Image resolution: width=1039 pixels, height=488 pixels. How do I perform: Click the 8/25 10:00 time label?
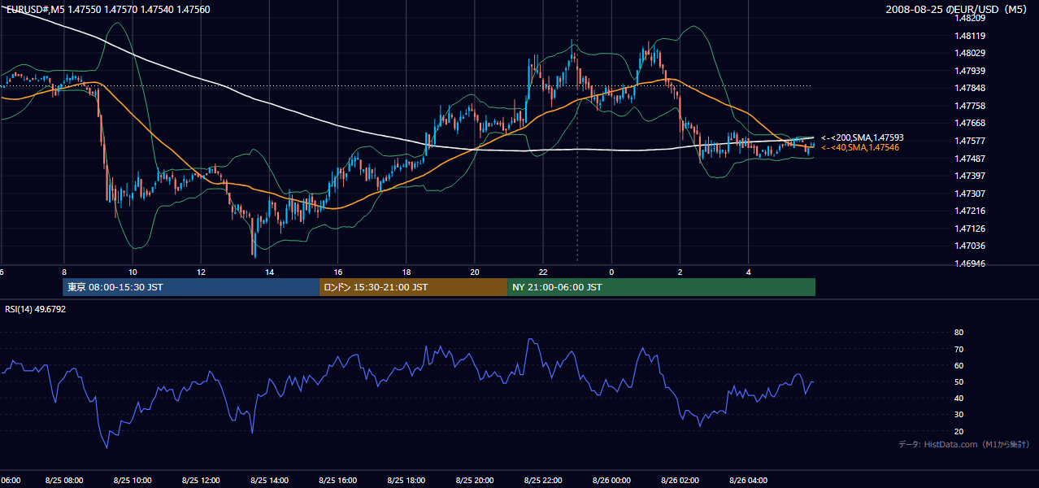coord(133,481)
